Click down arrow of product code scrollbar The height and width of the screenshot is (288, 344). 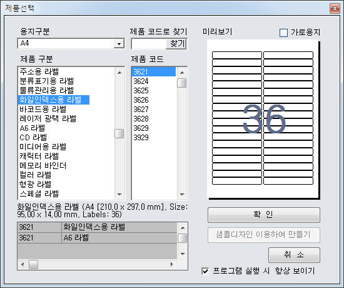(x=182, y=194)
